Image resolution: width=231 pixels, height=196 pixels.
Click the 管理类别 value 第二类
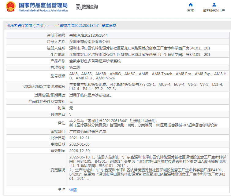pos(75,67)
